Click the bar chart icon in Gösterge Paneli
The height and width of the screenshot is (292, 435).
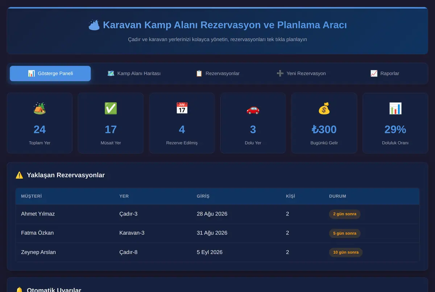tap(31, 74)
